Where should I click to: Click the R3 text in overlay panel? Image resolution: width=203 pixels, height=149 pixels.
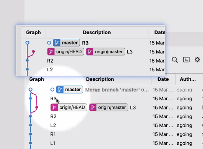85,43
